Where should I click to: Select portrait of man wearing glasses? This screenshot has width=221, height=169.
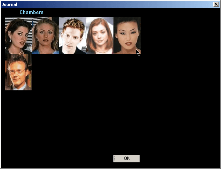coord(18,72)
